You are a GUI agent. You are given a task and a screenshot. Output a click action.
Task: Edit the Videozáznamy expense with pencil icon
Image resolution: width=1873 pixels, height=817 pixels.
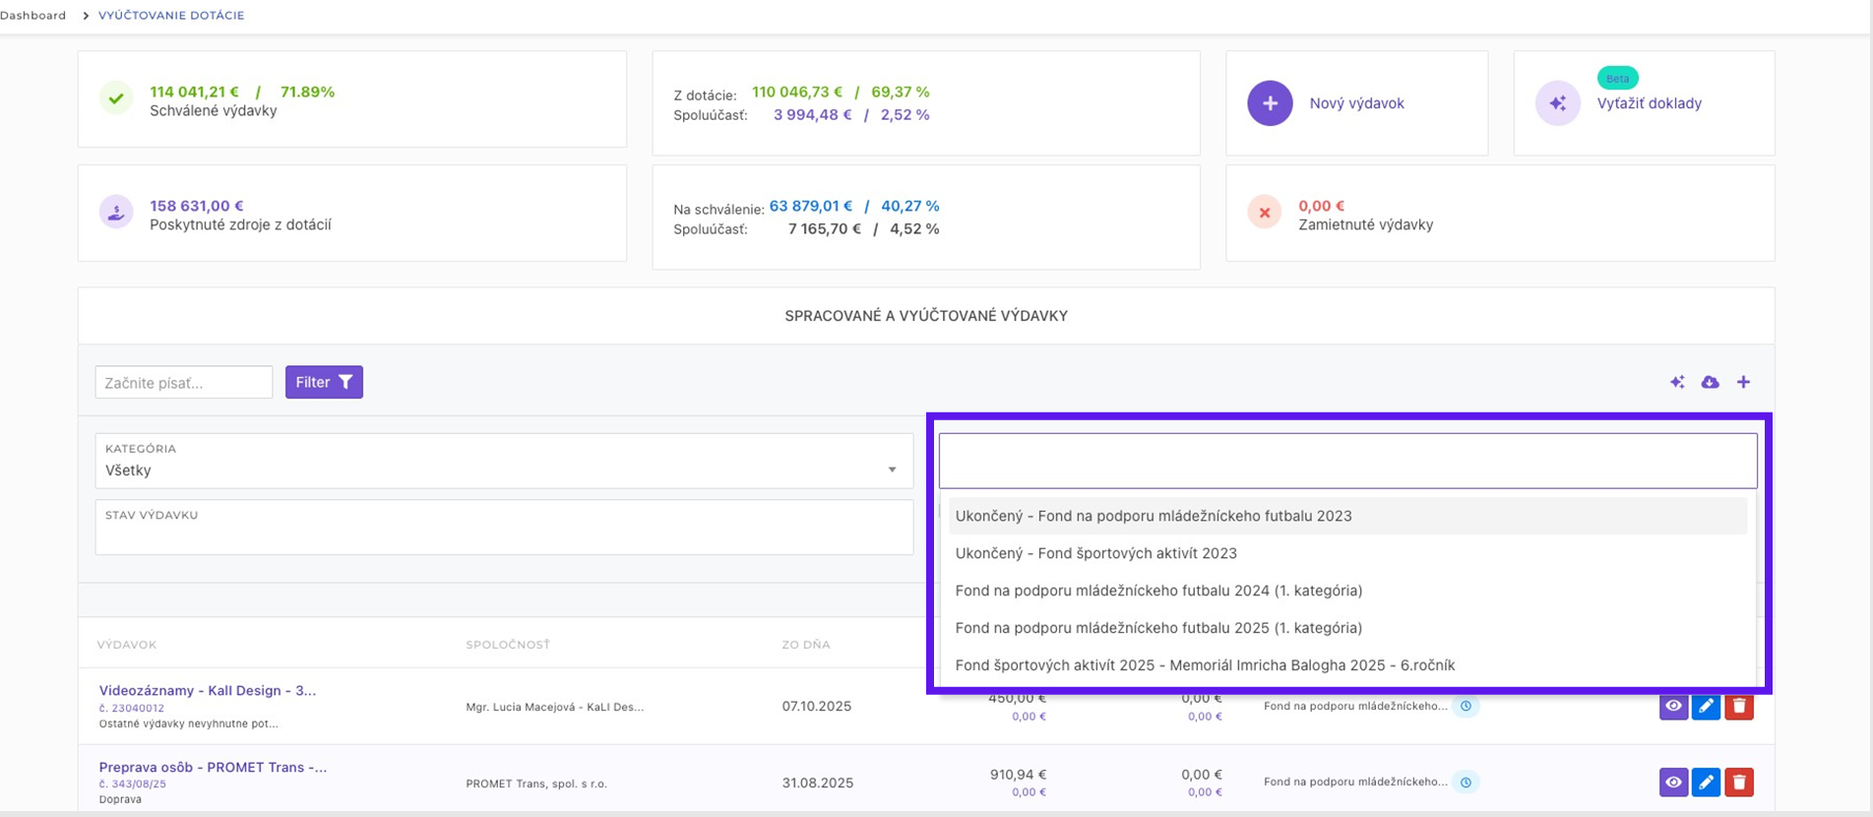[1706, 706]
